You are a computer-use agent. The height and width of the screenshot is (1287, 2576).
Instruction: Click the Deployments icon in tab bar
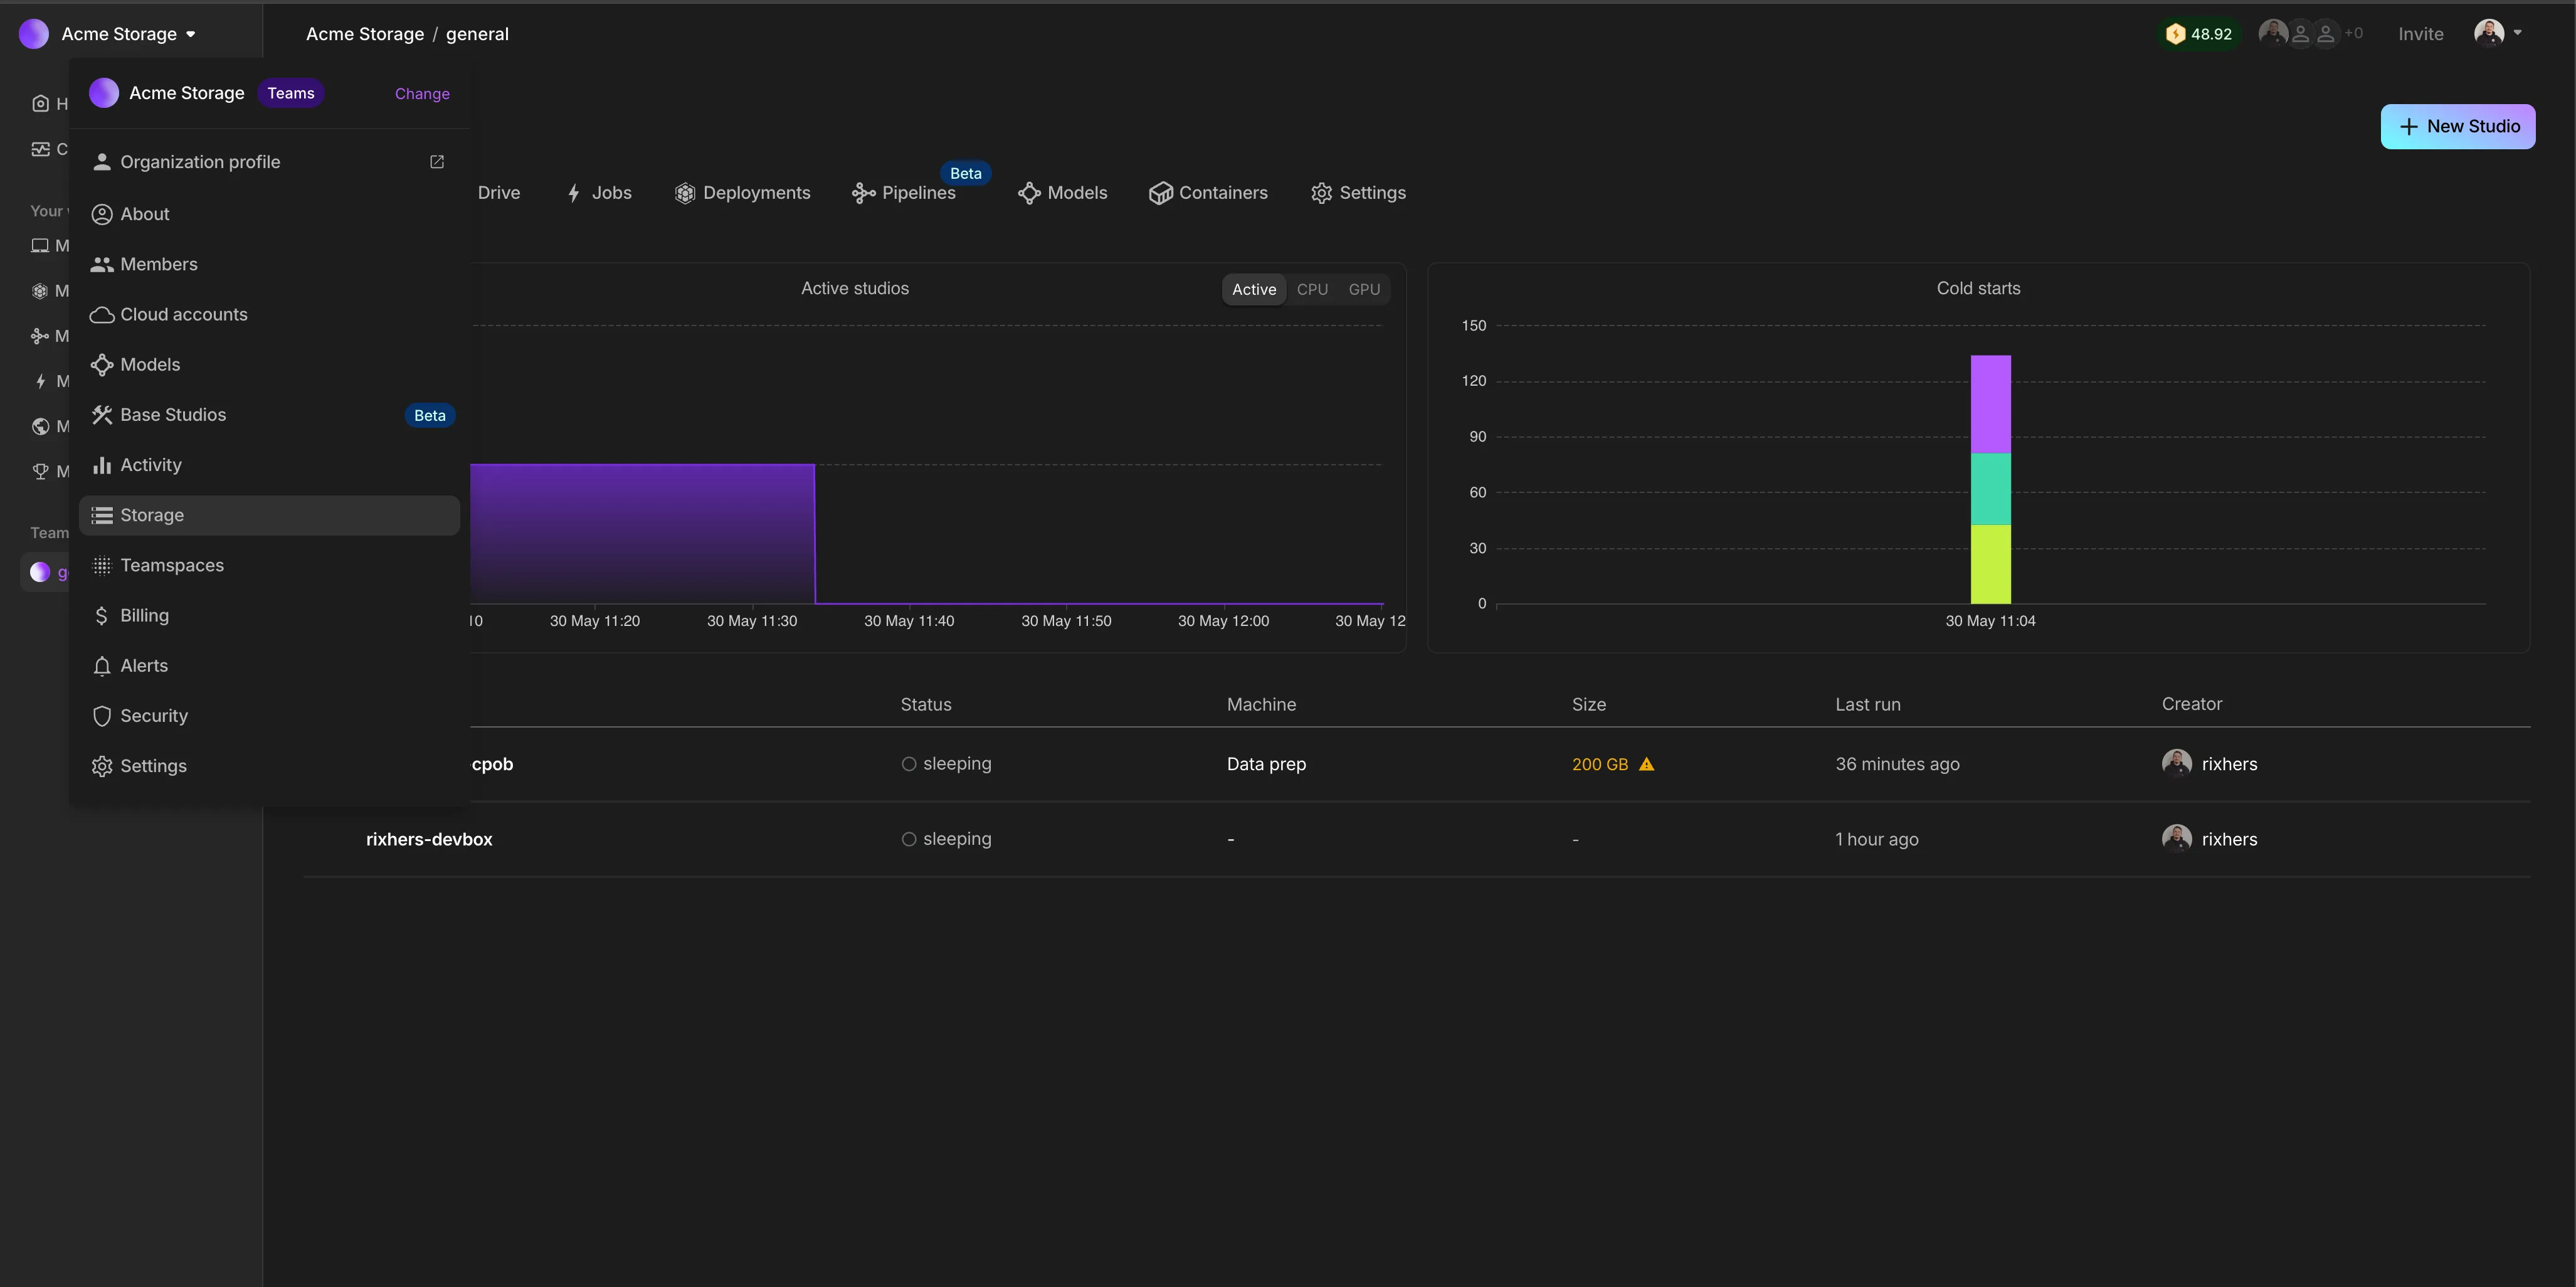(x=685, y=193)
